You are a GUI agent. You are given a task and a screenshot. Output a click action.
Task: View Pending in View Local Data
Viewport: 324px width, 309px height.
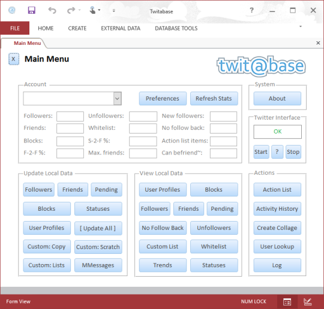(223, 209)
